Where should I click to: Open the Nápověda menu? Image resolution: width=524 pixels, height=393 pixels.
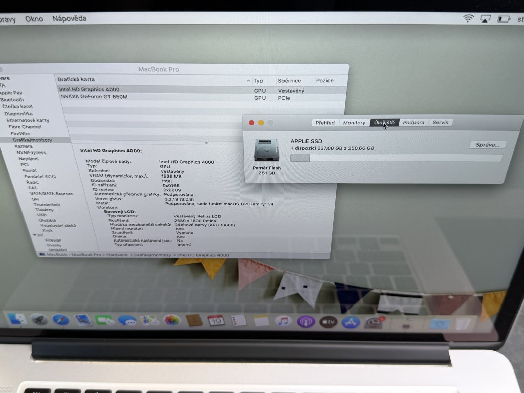pos(69,19)
